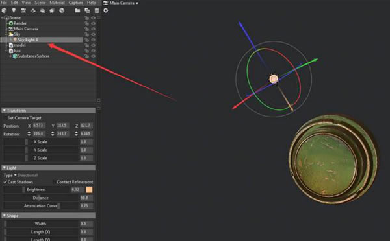Click the turntable icon in the toolbar
The height and width of the screenshot is (241, 390).
[x=33, y=10]
